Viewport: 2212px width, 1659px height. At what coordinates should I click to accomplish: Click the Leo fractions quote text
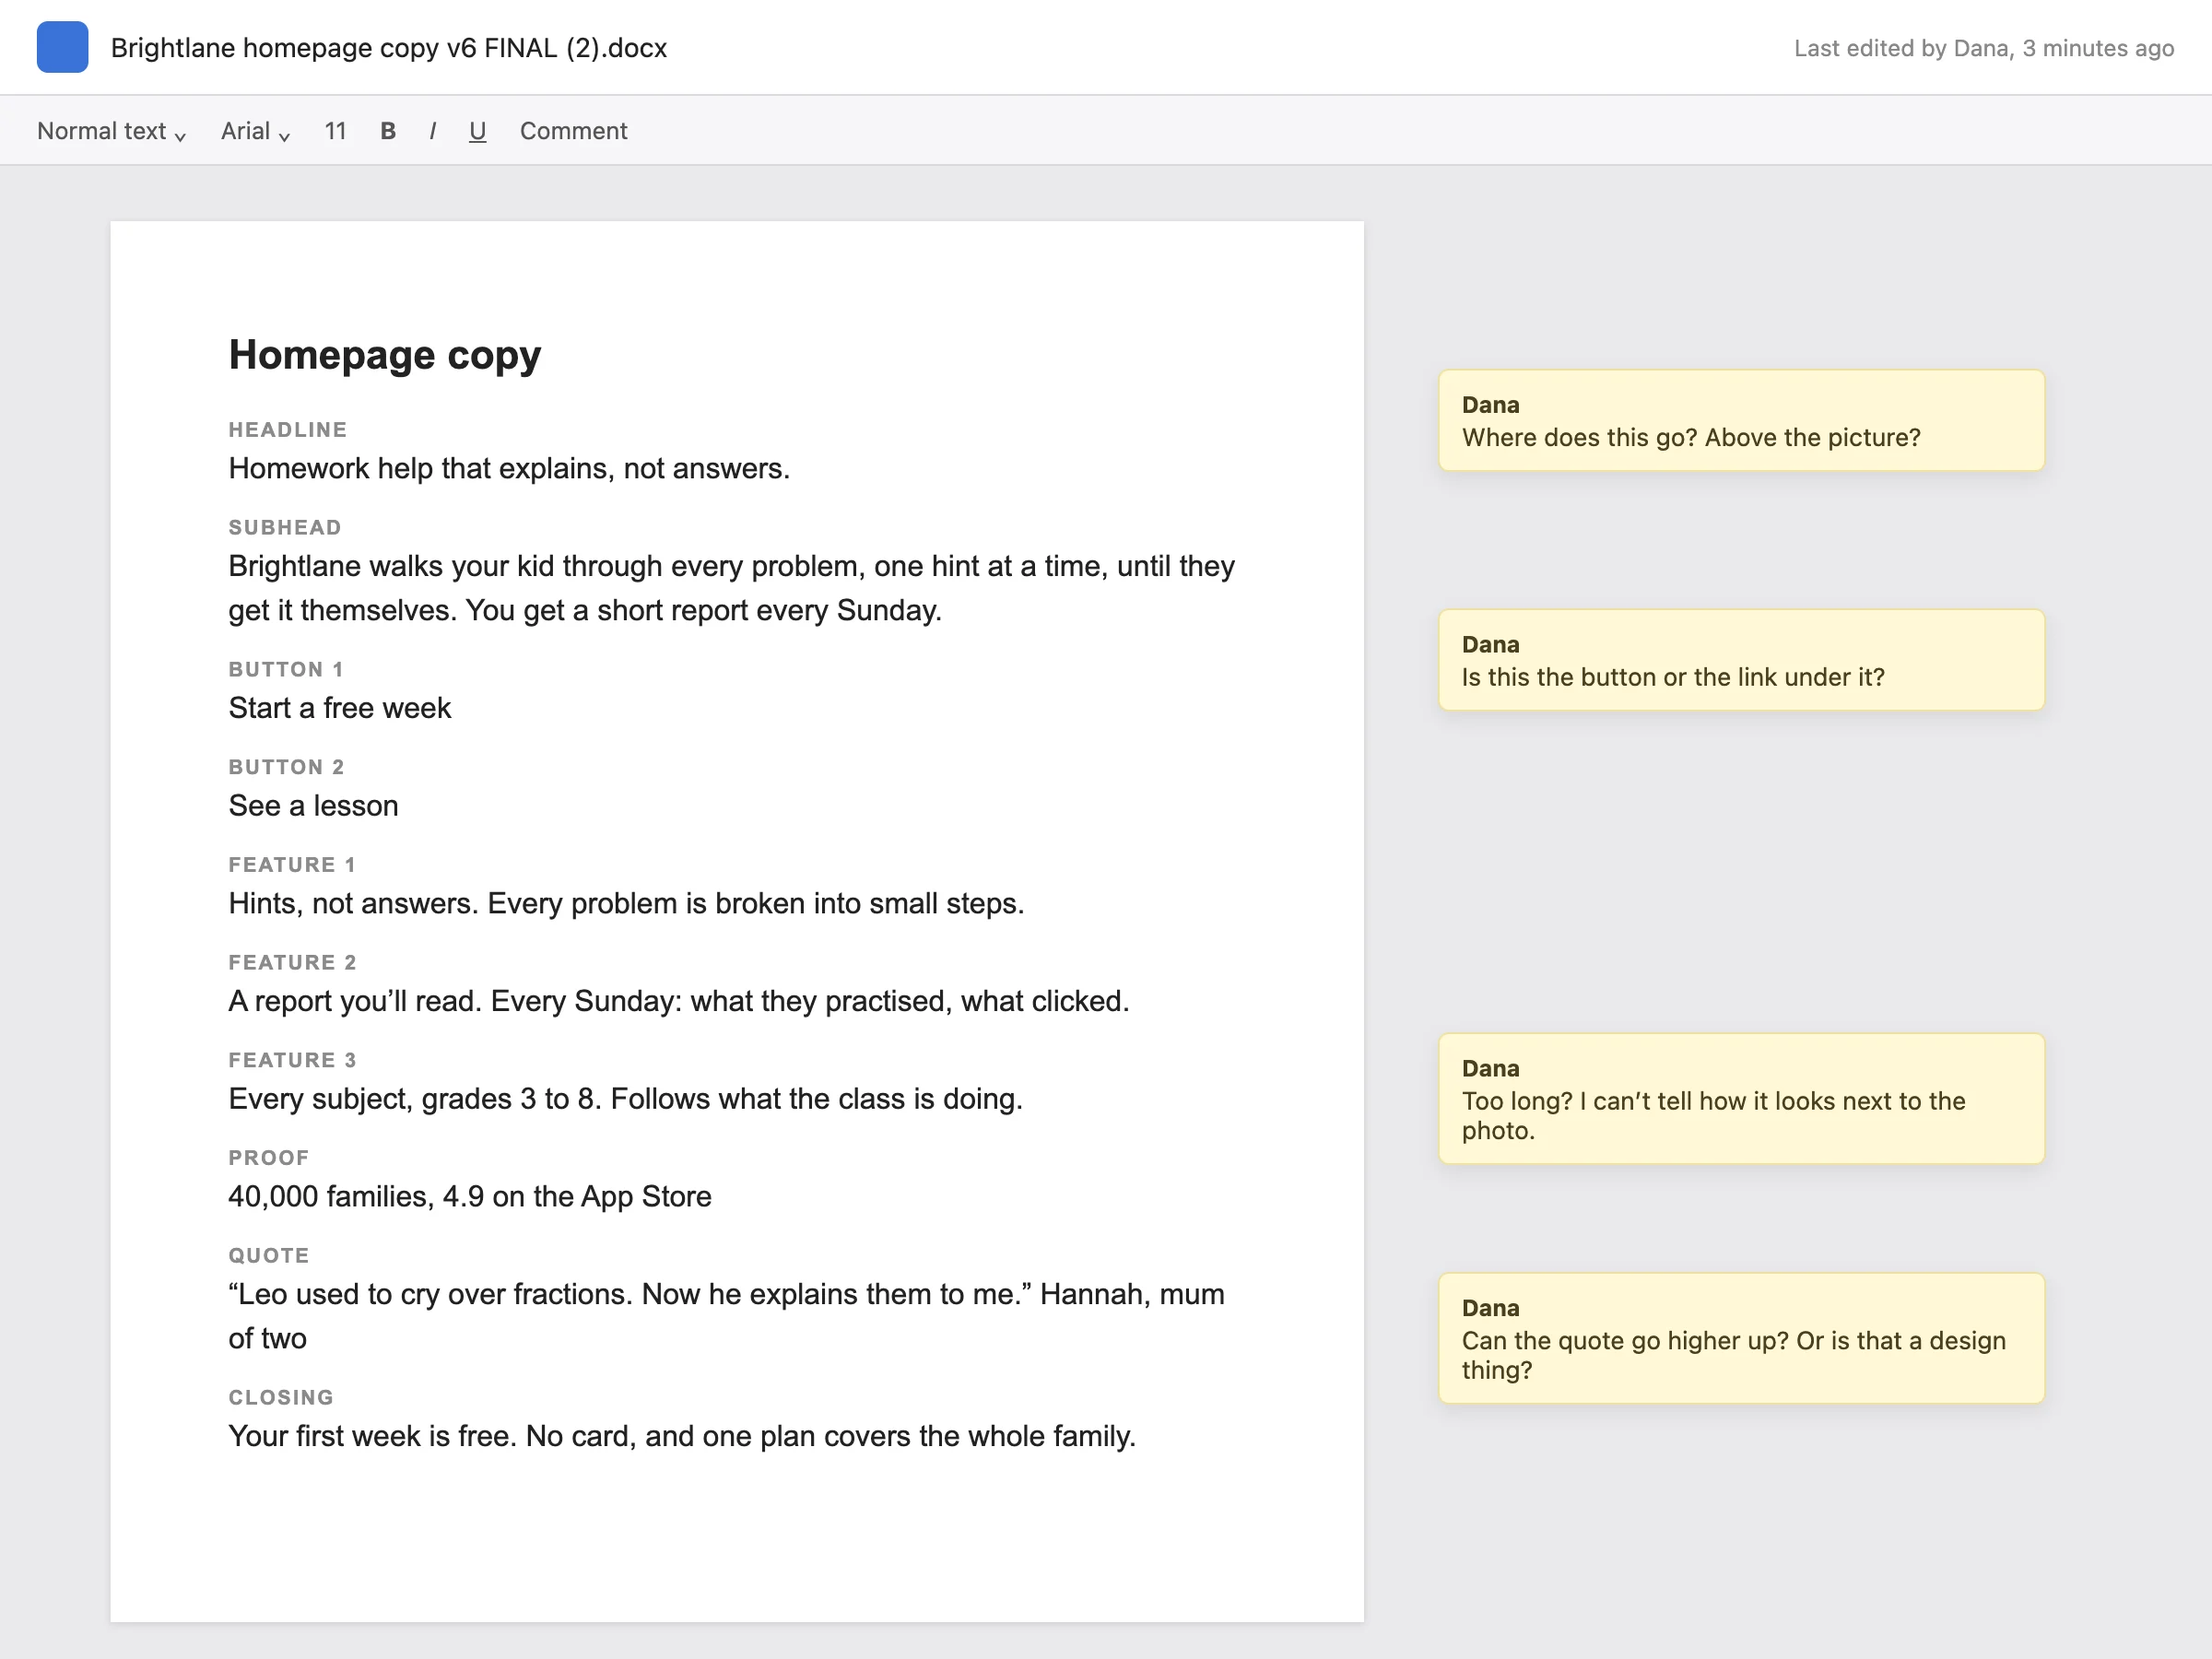(727, 1316)
